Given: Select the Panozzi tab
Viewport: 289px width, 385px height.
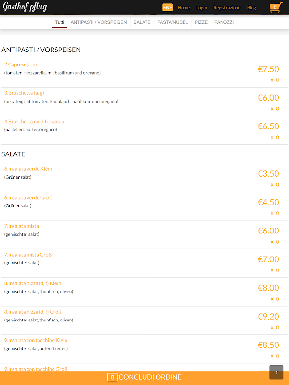Looking at the screenshot, I should point(224,22).
